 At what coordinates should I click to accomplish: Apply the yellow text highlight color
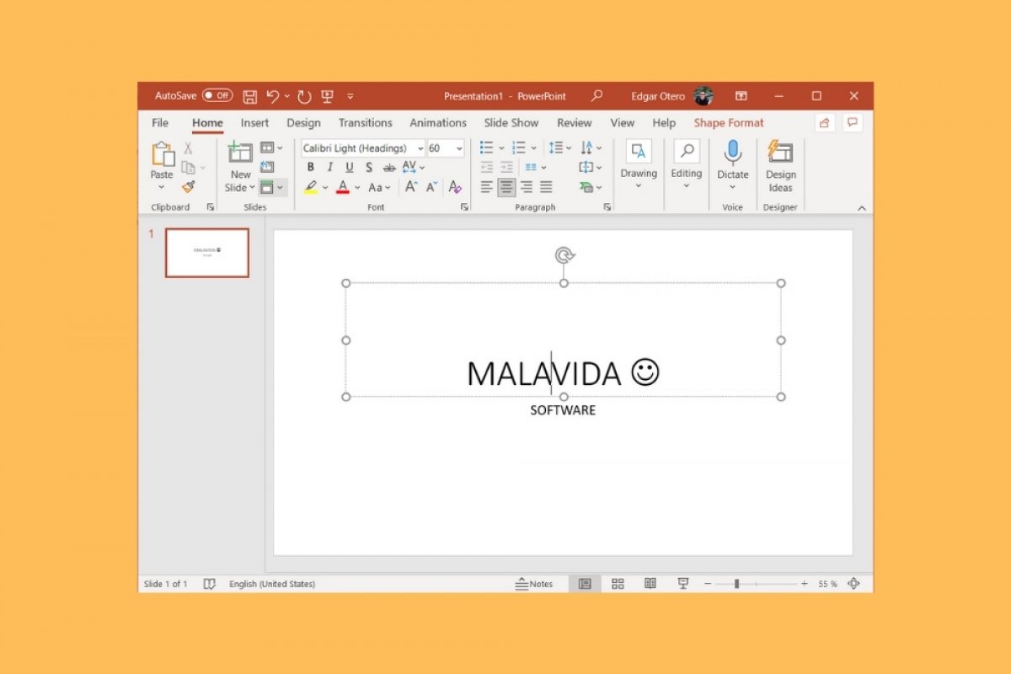311,187
